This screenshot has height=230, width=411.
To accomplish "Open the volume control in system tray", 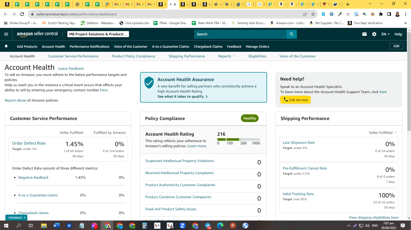I will tap(367, 226).
